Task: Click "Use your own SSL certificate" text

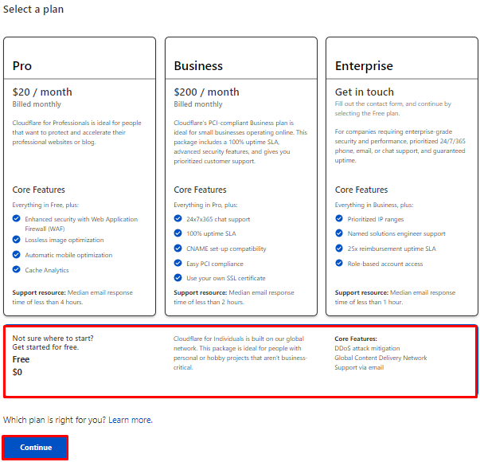Action: tap(226, 279)
